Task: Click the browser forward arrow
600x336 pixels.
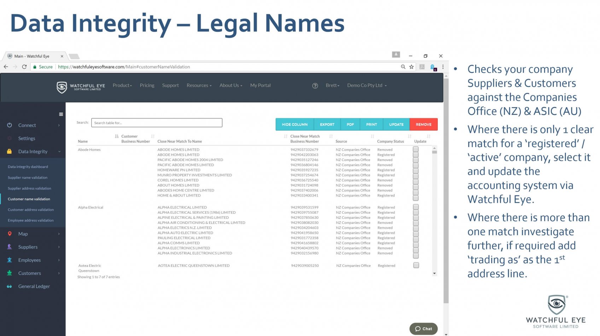Action: click(x=15, y=67)
